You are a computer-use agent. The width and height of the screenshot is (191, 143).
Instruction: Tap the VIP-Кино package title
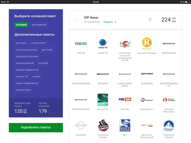click(x=91, y=18)
